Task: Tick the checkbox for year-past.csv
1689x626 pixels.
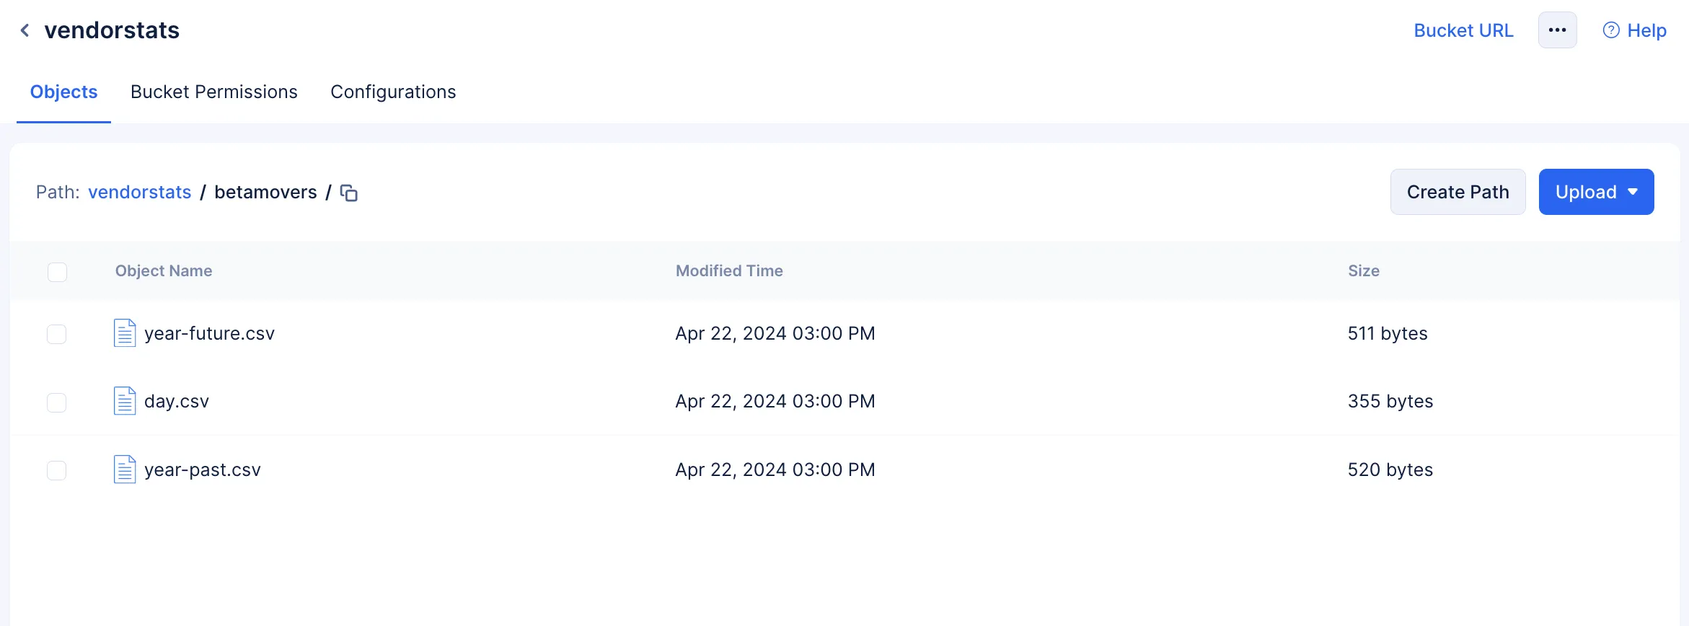Action: coord(57,470)
